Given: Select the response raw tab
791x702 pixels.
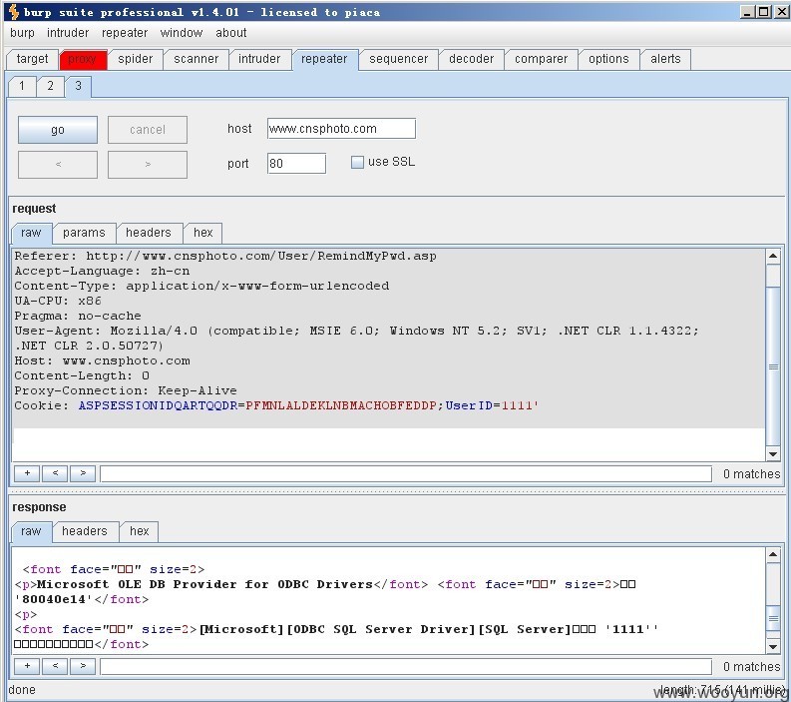Looking at the screenshot, I should point(31,531).
